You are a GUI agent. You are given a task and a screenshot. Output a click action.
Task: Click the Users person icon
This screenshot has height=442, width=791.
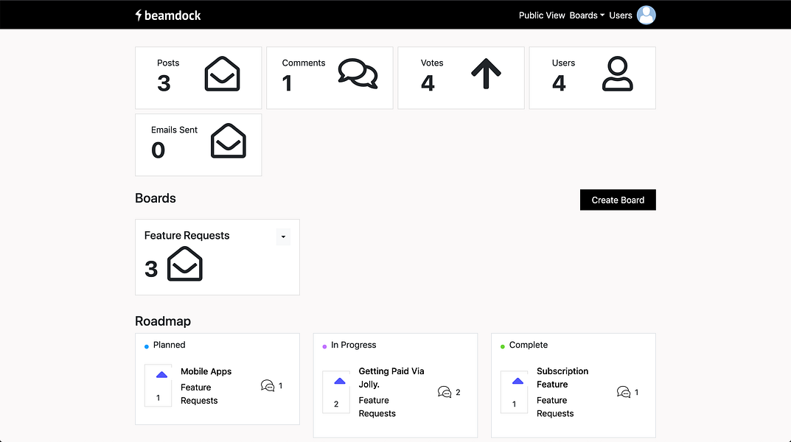click(x=618, y=74)
